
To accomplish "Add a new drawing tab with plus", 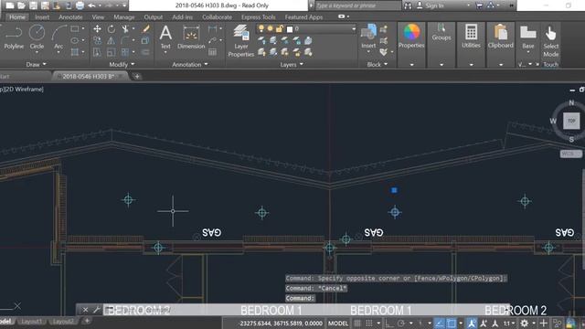I will 137,77.
